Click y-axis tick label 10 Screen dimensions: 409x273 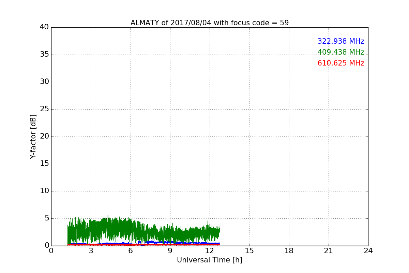pyautogui.click(x=44, y=191)
